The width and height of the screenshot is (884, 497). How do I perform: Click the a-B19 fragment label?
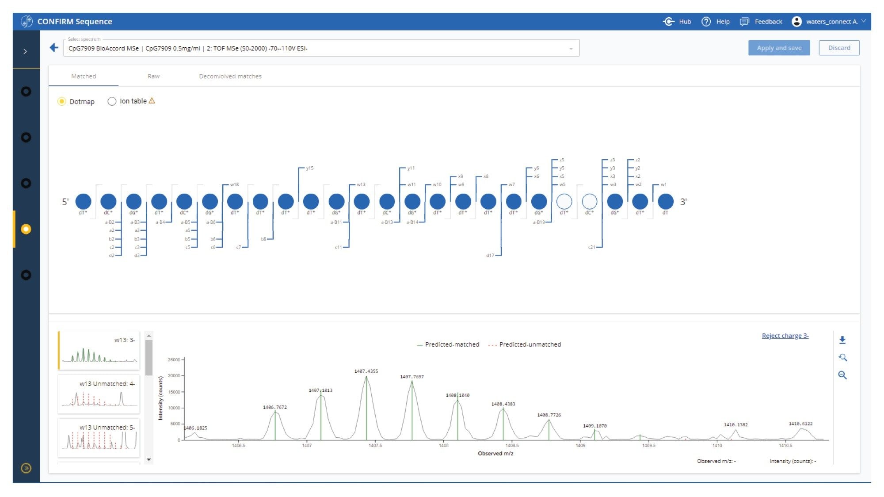539,222
